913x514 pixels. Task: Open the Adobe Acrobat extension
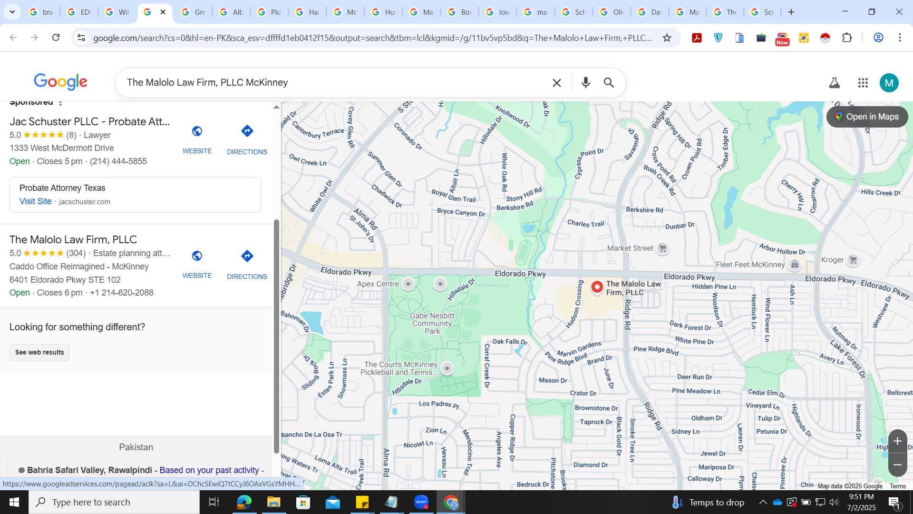[697, 38]
